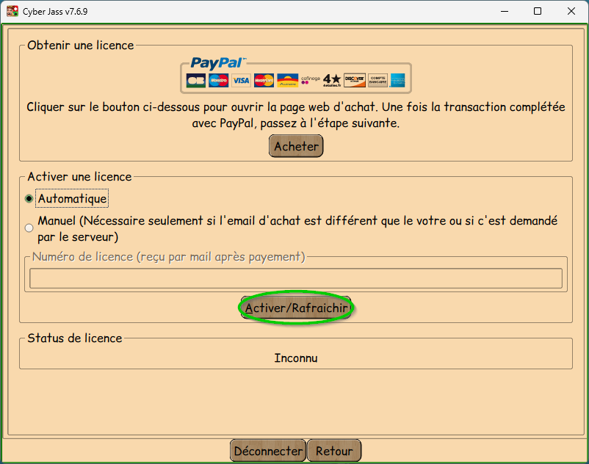Click the Déconnecter button
Screen dimensions: 589x464
tap(268, 451)
